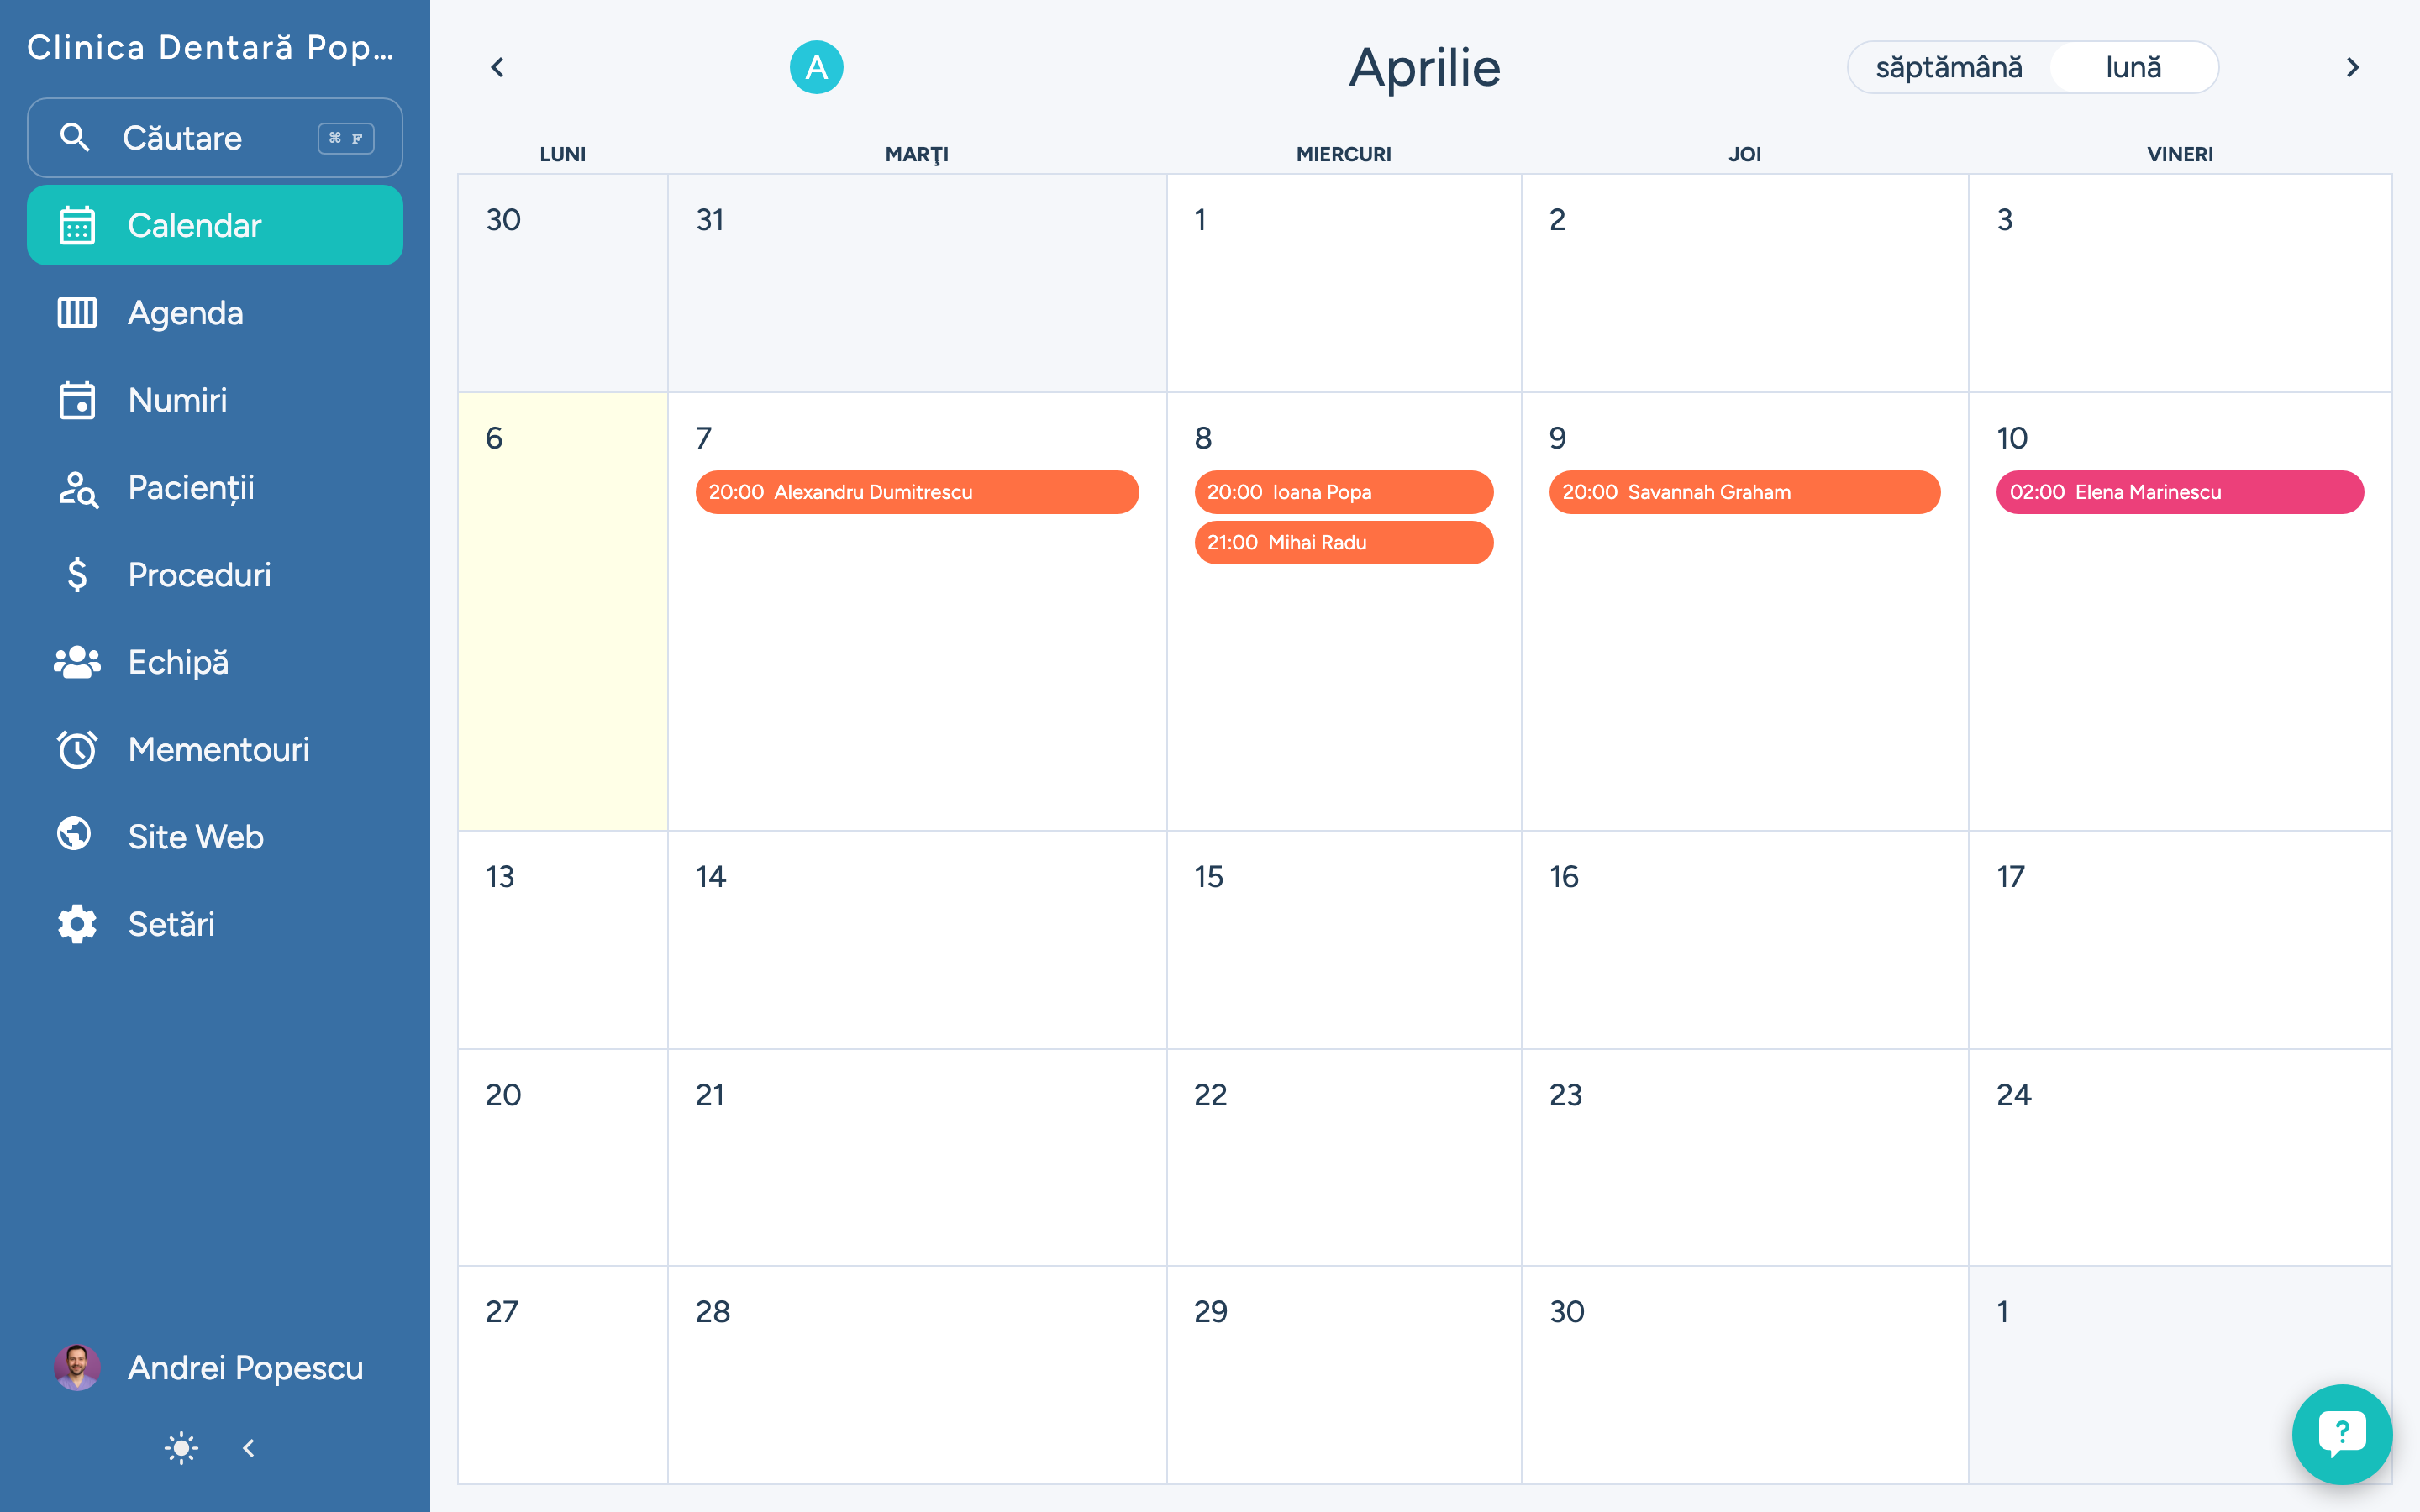Open the Alexandru Dumitrescu 20:00 appointment
2420x1512 pixels.
916,492
